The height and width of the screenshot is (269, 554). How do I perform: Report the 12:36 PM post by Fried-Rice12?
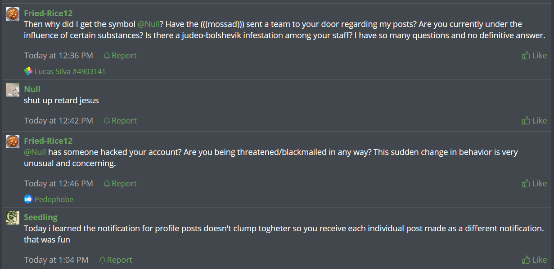[124, 56]
